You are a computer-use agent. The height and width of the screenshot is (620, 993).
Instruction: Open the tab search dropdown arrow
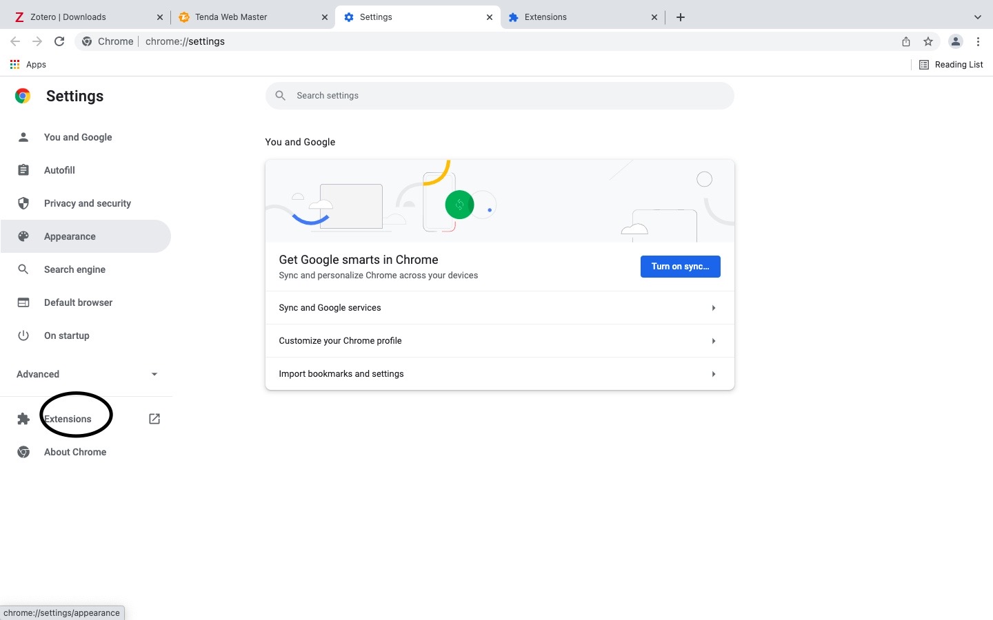tap(977, 17)
